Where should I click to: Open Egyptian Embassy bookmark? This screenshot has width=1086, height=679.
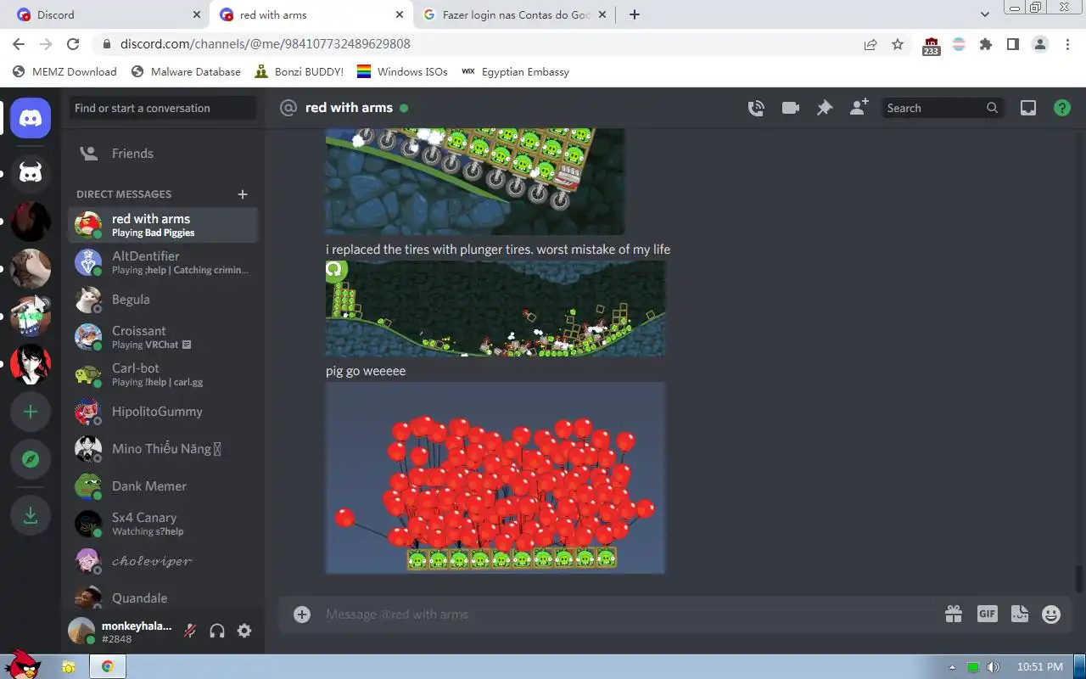pyautogui.click(x=516, y=72)
